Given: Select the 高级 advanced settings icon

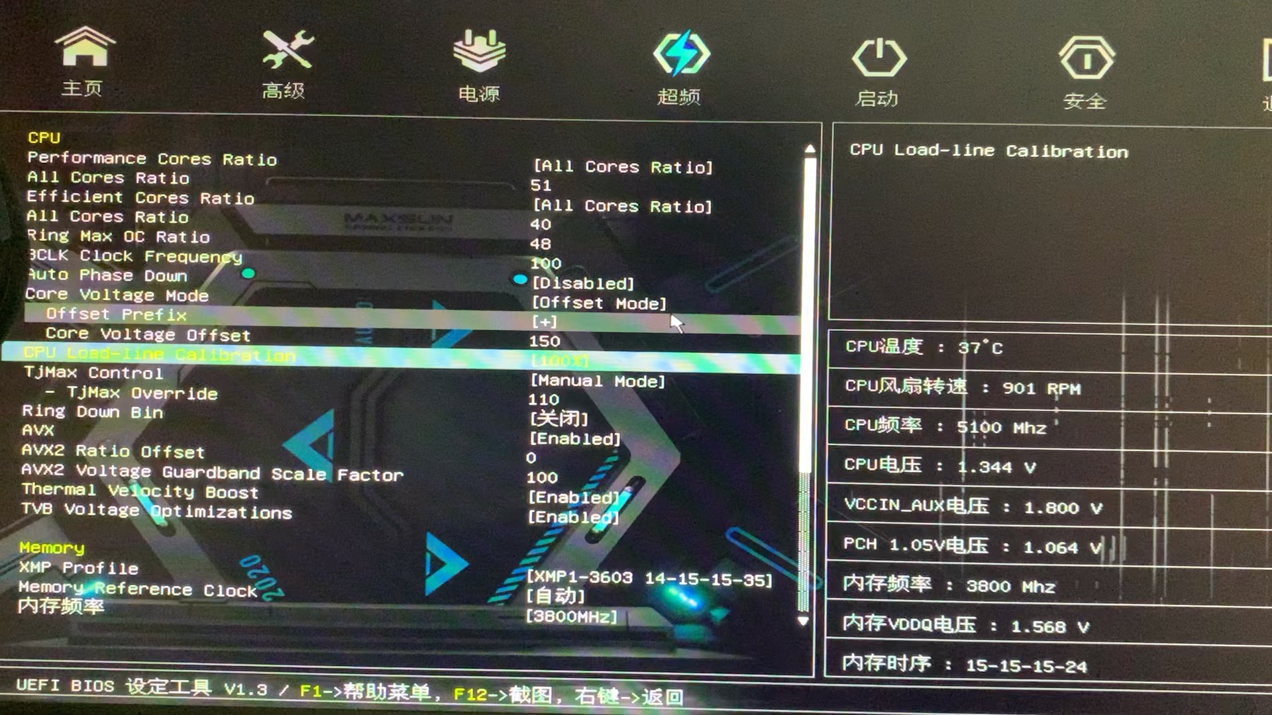Looking at the screenshot, I should 285,63.
